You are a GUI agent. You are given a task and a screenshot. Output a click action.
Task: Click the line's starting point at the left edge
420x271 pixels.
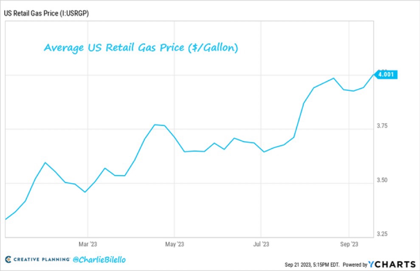click(6, 219)
